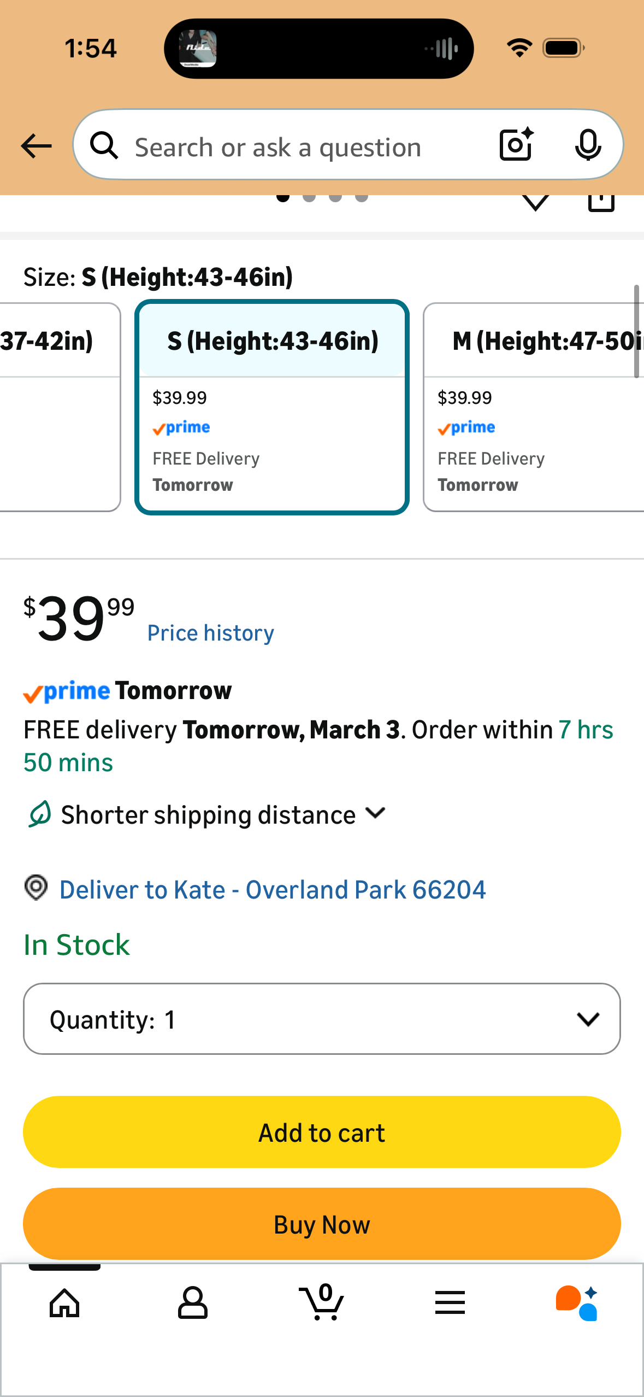Open the hamburger menu icon
This screenshot has height=1397, width=644.
(x=450, y=1302)
